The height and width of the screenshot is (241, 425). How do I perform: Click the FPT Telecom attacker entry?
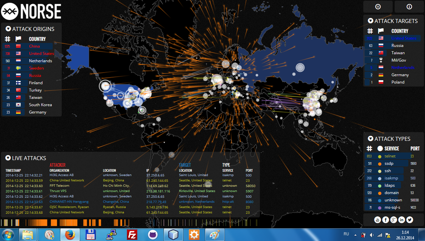59,185
